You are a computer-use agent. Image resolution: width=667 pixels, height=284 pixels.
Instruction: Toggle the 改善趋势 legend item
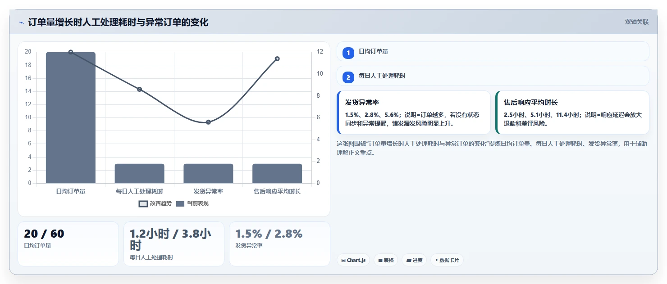point(155,203)
